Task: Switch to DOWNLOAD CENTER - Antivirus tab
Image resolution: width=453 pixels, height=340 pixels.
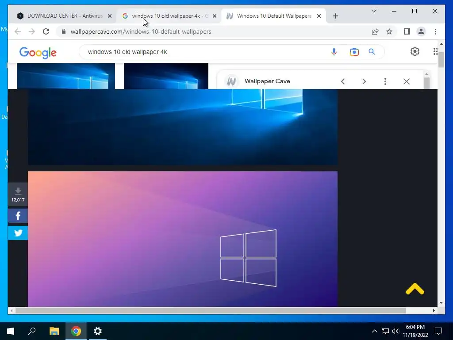Action: pyautogui.click(x=65, y=16)
